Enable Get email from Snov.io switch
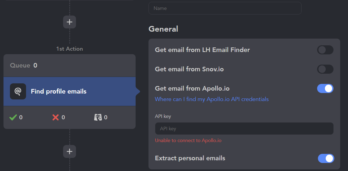This screenshot has width=348, height=171. pyautogui.click(x=325, y=69)
